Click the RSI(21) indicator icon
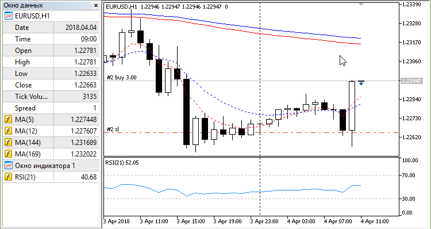 [9, 177]
